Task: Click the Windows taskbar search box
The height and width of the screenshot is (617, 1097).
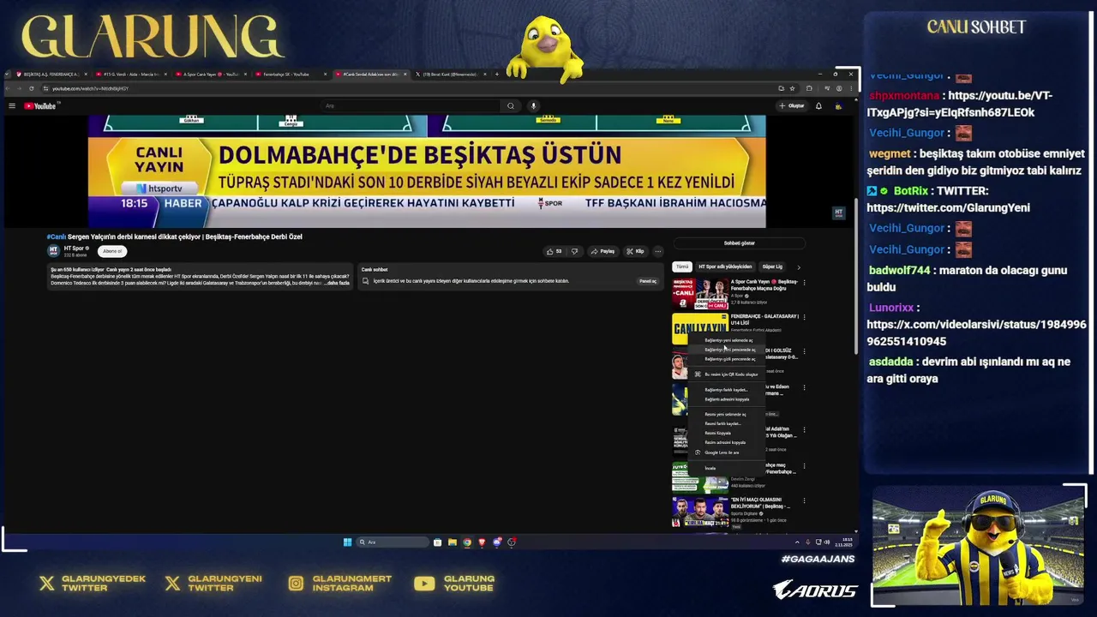Action: click(x=393, y=542)
